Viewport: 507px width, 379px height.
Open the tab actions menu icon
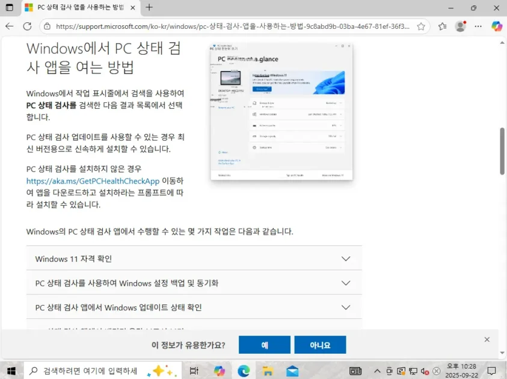point(9,8)
